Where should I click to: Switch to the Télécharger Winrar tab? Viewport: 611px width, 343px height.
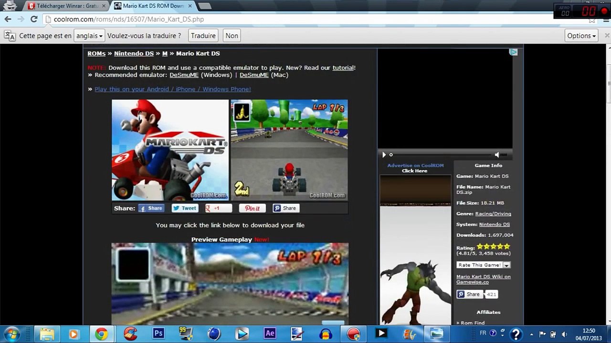tap(67, 6)
